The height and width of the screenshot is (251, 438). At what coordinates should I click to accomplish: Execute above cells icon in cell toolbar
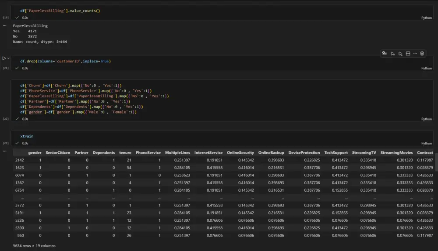[392, 54]
